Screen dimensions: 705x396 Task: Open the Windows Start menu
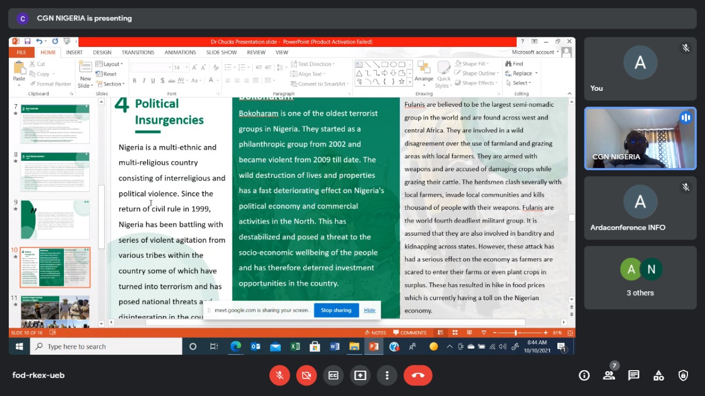[19, 346]
